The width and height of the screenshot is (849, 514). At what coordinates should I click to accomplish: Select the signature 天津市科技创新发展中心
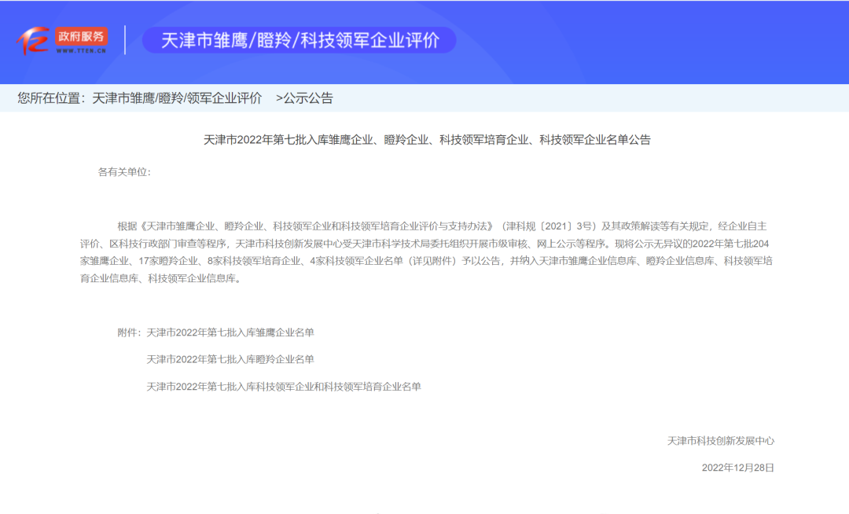(722, 441)
